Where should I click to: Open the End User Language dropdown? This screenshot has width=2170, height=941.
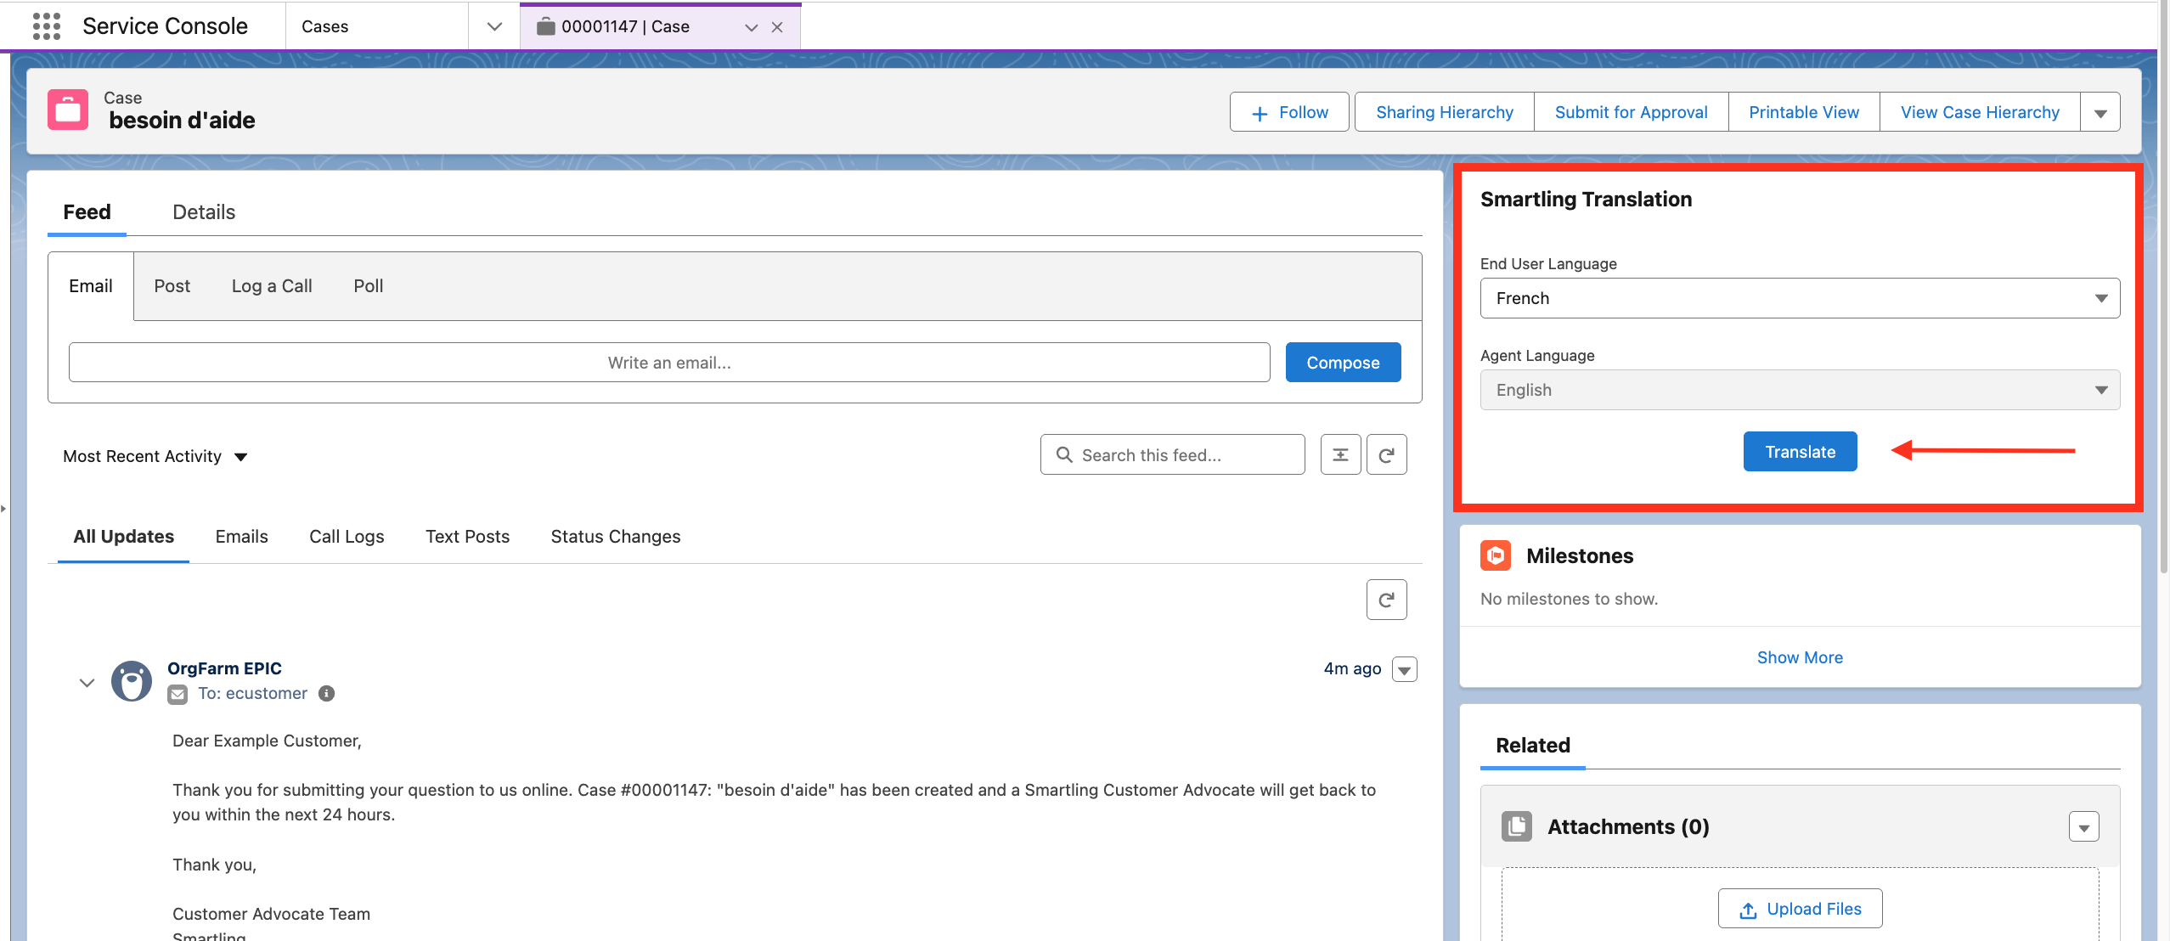coord(1799,299)
